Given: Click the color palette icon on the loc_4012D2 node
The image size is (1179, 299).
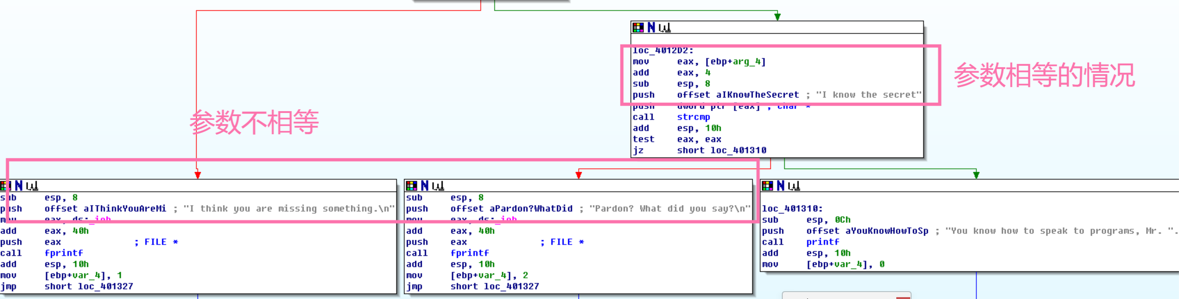Looking at the screenshot, I should [638, 27].
